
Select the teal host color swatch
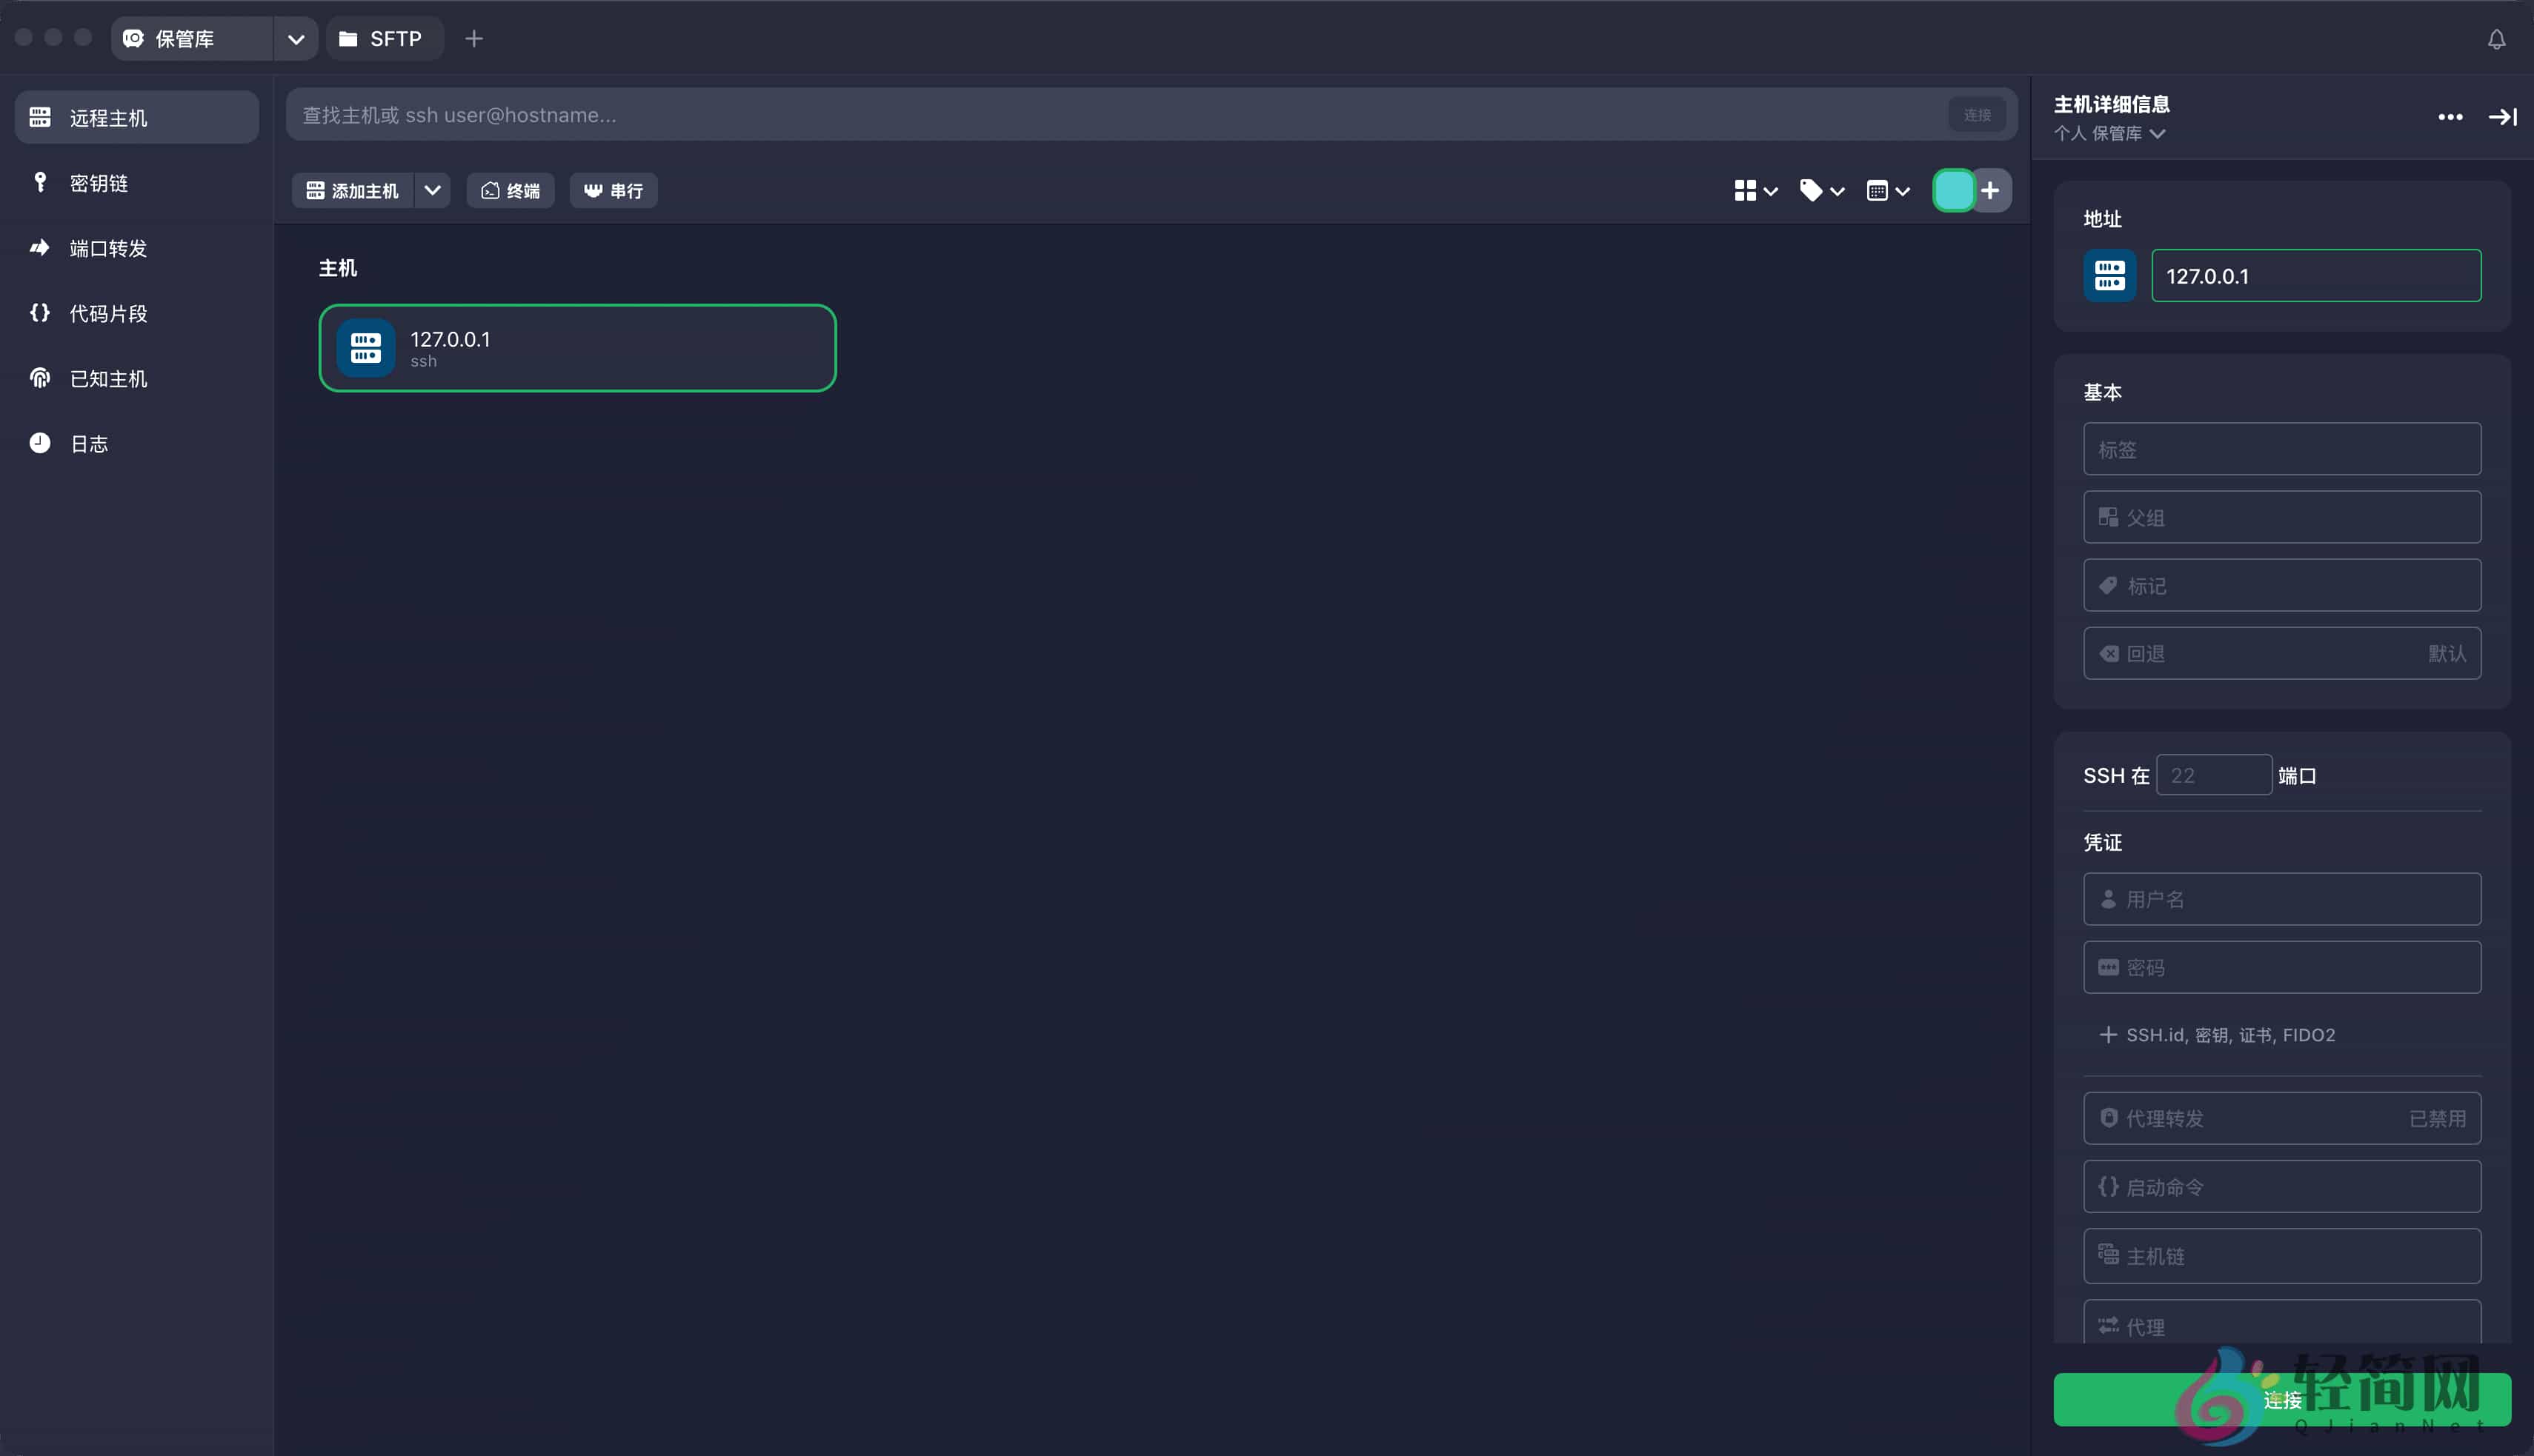[x=1955, y=190]
